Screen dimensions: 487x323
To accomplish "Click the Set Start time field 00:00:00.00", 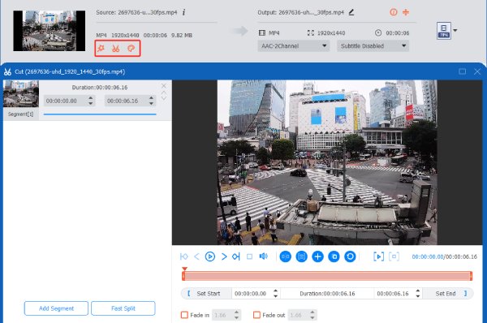I will [251, 294].
